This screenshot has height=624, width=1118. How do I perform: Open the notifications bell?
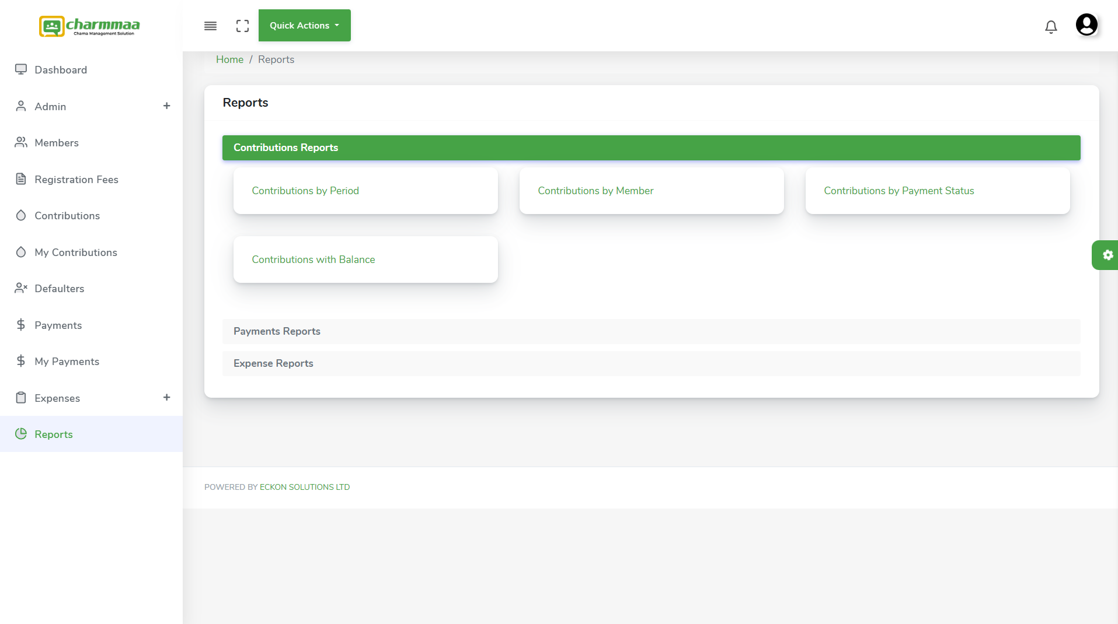(1051, 27)
